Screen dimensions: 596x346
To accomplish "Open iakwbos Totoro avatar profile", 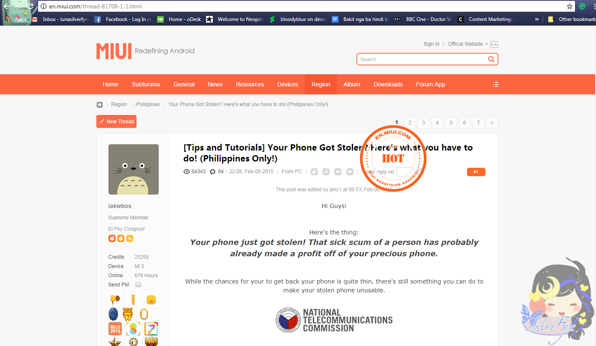I will tap(134, 169).
